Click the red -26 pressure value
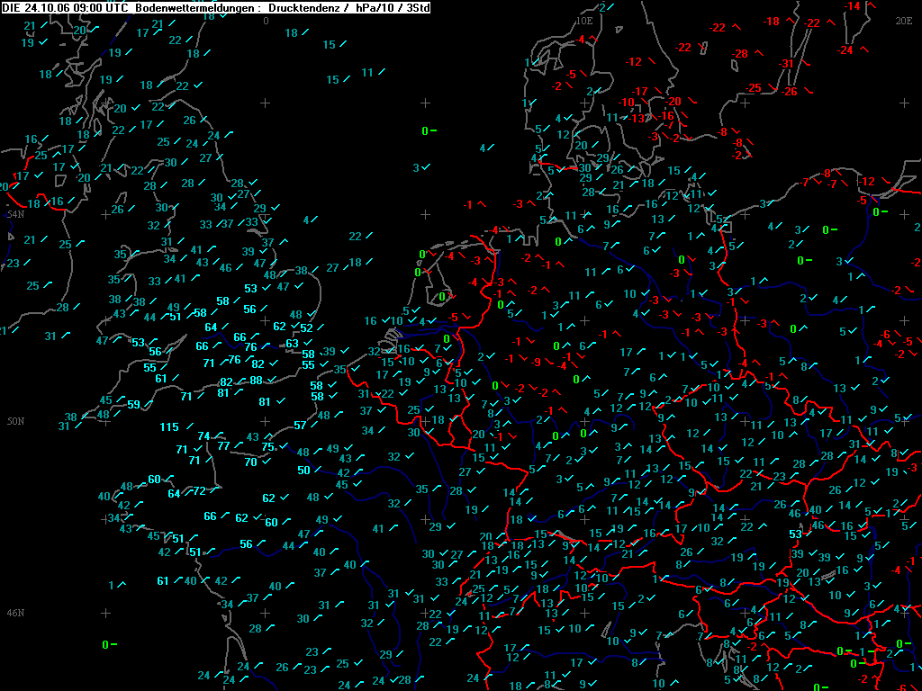 click(789, 91)
